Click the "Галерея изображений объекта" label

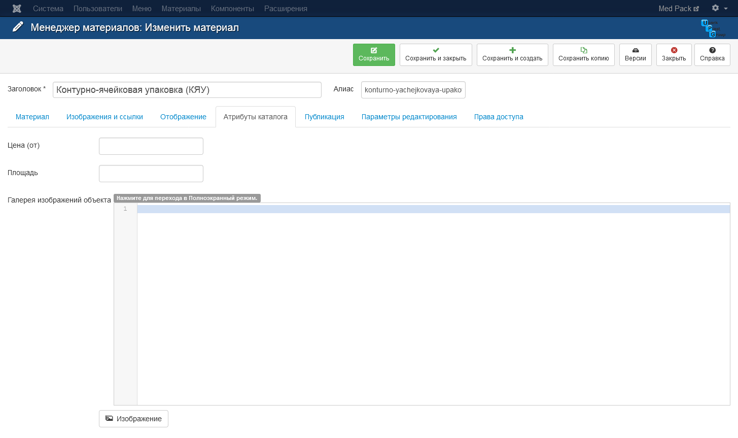59,200
